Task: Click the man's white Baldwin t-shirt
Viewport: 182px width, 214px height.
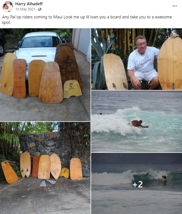Action: coord(143,60)
